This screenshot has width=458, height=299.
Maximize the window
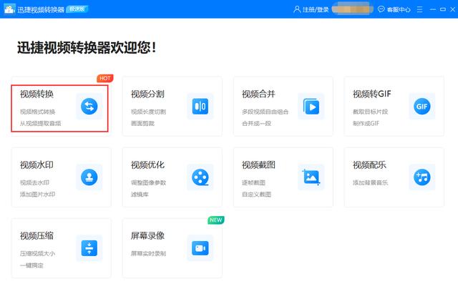pos(443,9)
